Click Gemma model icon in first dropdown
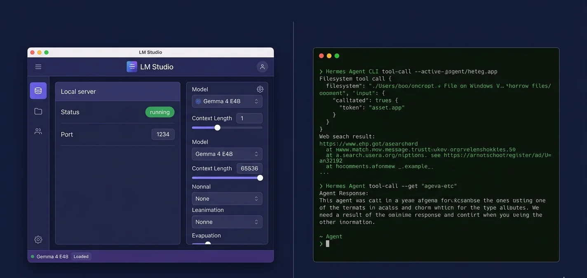This screenshot has height=278, width=587. [x=198, y=101]
